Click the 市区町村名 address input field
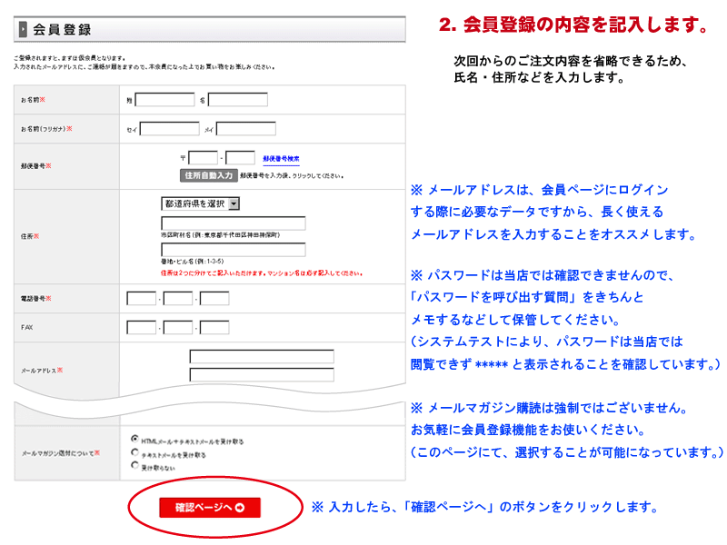 click(x=234, y=223)
